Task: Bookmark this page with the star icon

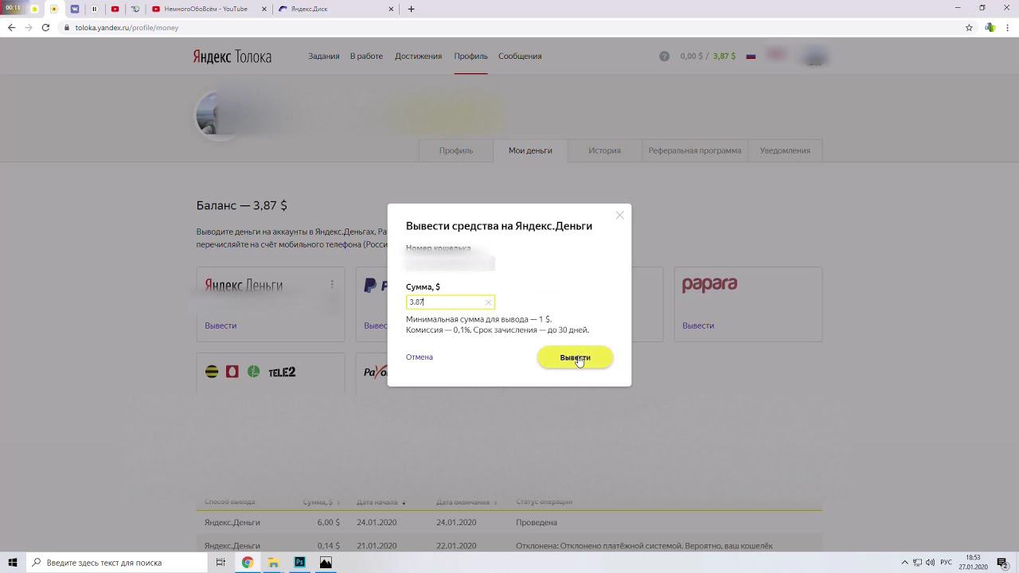Action: click(969, 27)
